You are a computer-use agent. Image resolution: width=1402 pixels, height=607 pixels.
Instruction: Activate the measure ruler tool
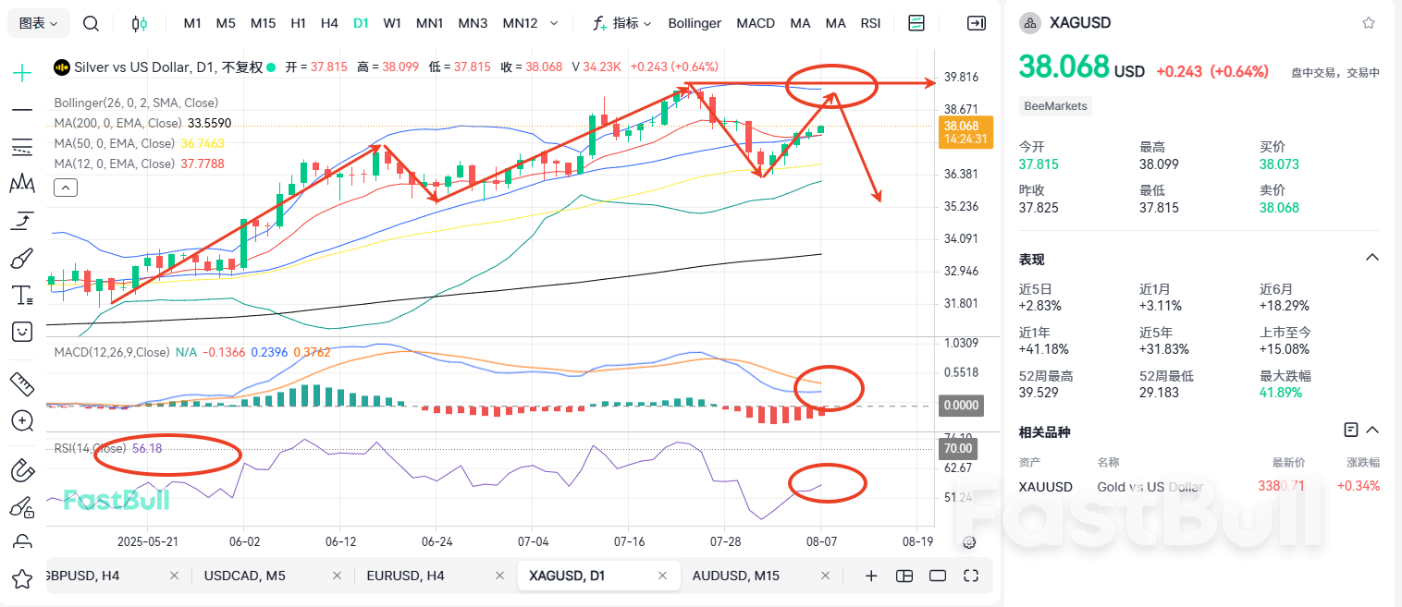(22, 383)
